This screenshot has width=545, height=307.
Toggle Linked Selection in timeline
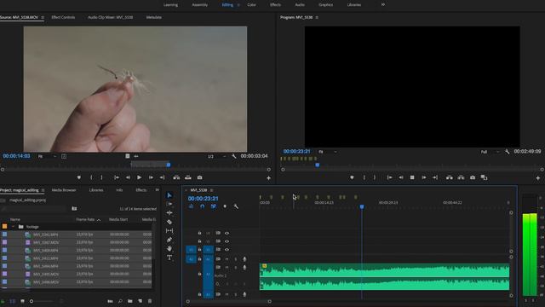coord(214,206)
